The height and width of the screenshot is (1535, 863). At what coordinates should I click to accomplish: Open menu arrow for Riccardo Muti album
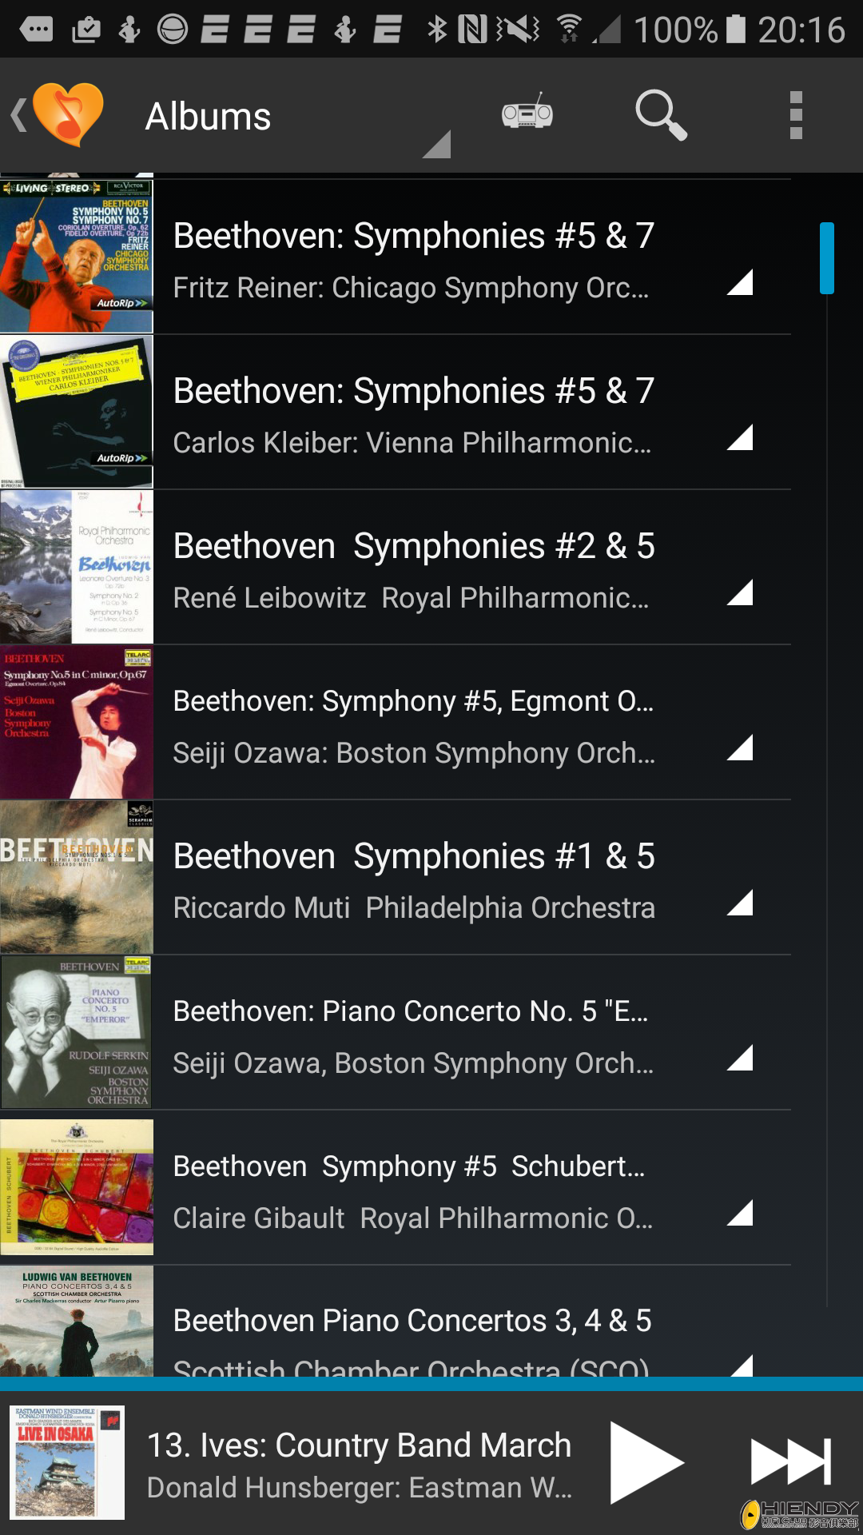[741, 903]
